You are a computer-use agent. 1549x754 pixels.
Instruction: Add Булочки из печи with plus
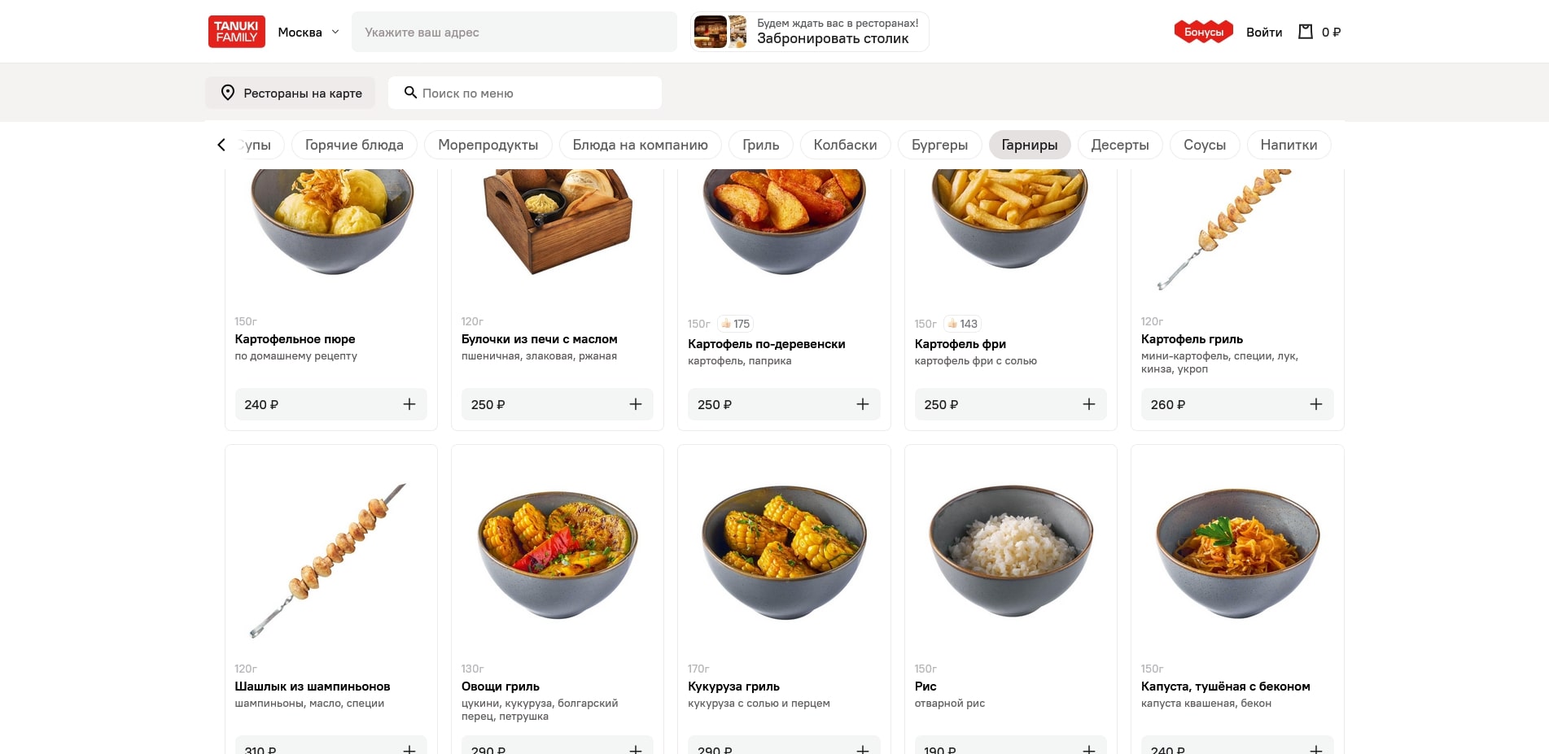[636, 404]
